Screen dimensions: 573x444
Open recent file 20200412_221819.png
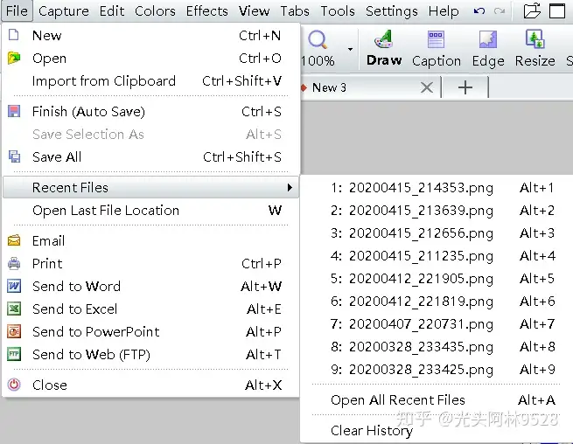point(437,302)
